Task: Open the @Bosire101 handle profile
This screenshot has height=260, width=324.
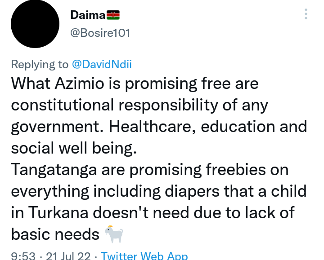Action: click(x=100, y=33)
